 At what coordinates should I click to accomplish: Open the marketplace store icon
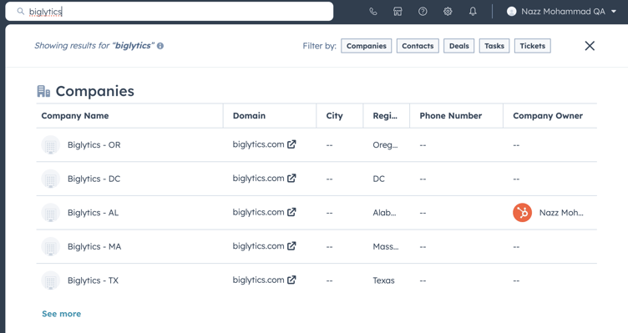398,12
